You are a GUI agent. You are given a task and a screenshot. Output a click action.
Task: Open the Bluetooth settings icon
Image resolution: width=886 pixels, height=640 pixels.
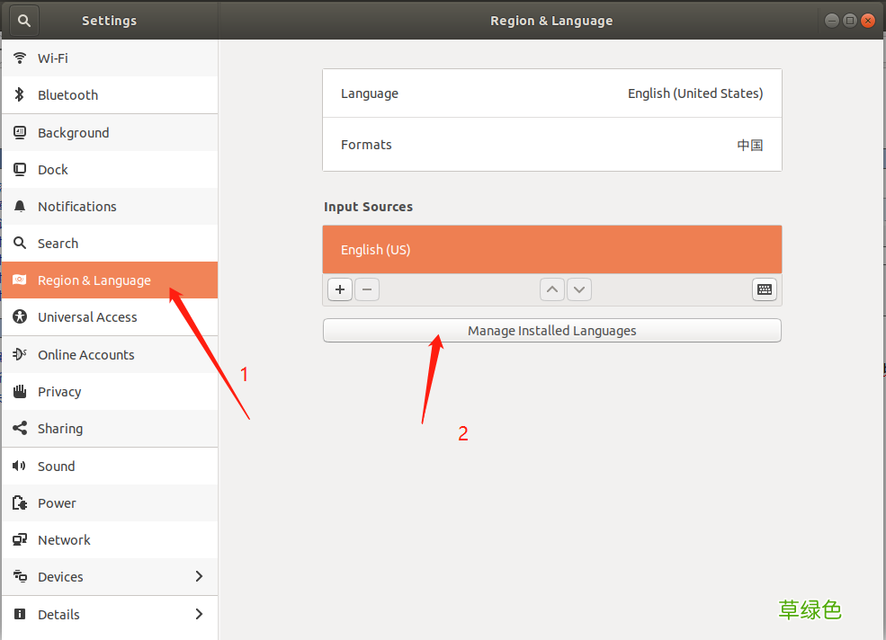tap(20, 94)
